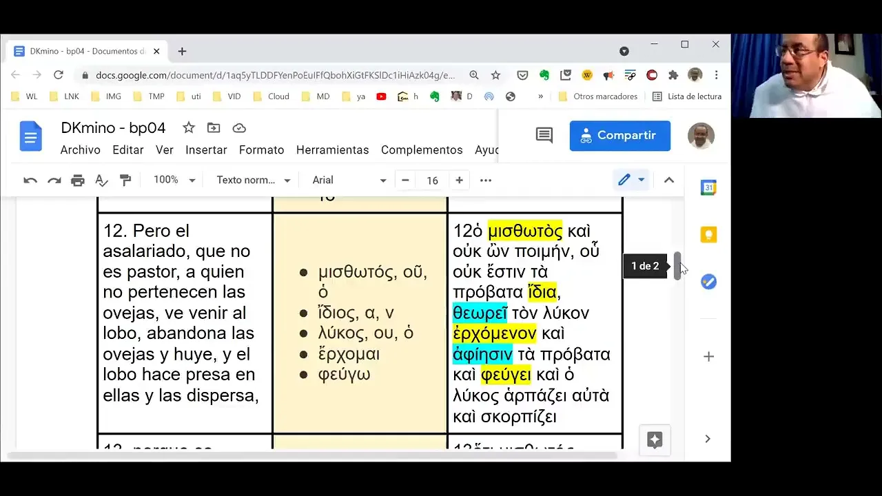Screen dimensions: 882x496
Task: Click the document title DKmino - bp04
Action: (113, 127)
